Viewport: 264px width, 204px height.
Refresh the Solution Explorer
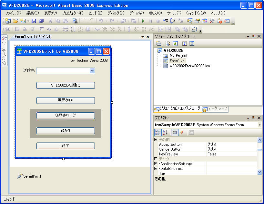(175, 44)
